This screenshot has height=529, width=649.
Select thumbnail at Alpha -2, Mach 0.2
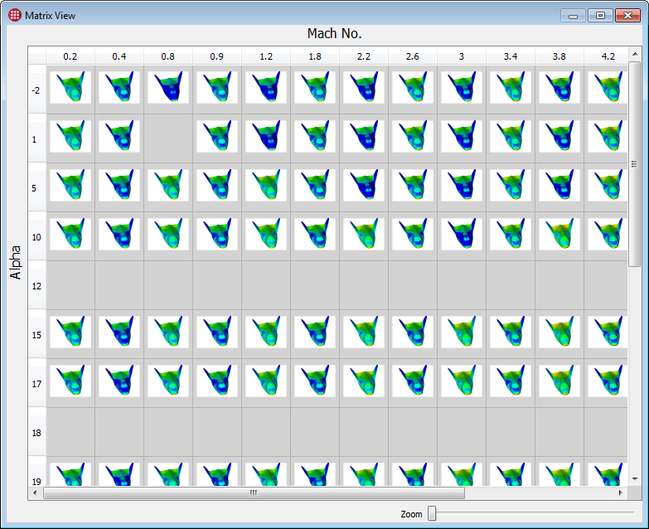(70, 87)
